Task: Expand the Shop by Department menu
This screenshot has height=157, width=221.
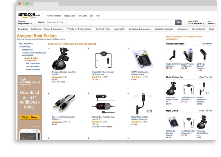Action: (x=25, y=22)
